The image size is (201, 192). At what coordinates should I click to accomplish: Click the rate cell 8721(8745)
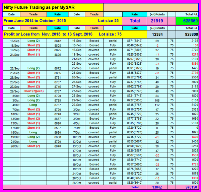click(x=135, y=96)
